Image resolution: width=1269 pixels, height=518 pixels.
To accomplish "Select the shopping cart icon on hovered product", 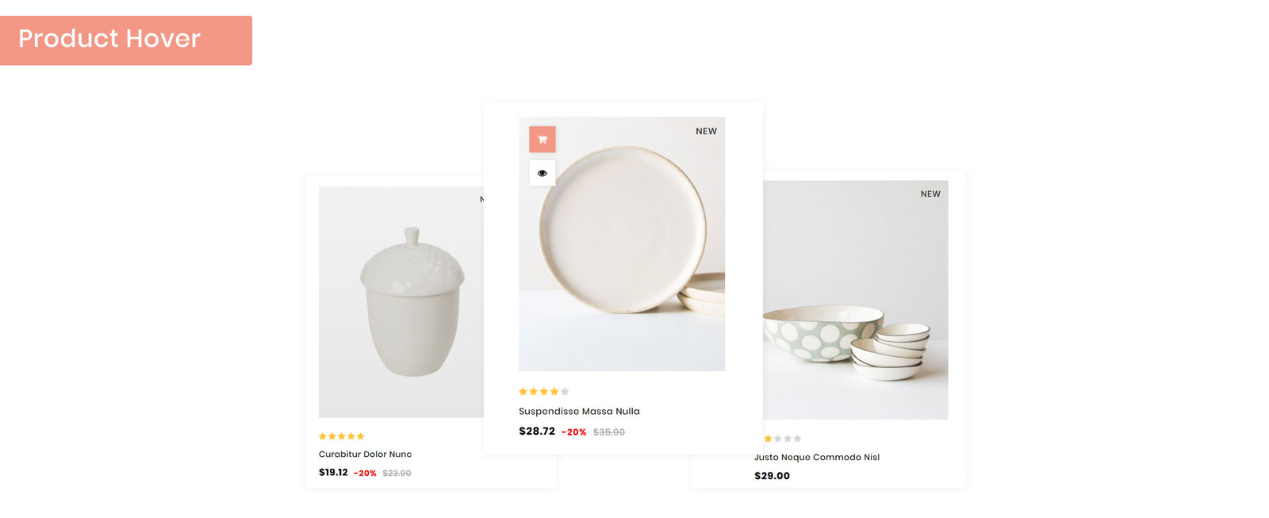I will pos(542,138).
